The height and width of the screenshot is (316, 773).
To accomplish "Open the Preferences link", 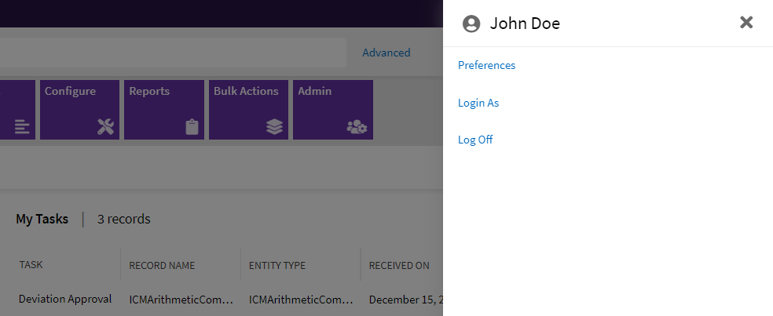I will [x=486, y=66].
